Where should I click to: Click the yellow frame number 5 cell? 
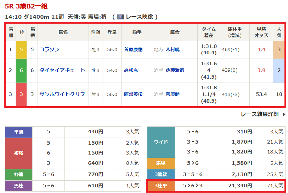coord(21,50)
